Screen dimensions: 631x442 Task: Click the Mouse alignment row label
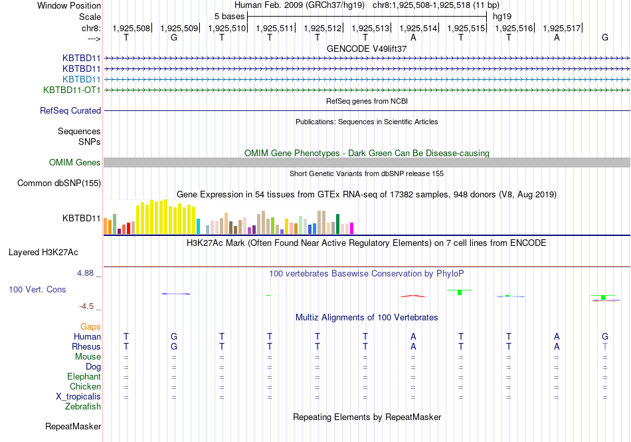click(88, 357)
